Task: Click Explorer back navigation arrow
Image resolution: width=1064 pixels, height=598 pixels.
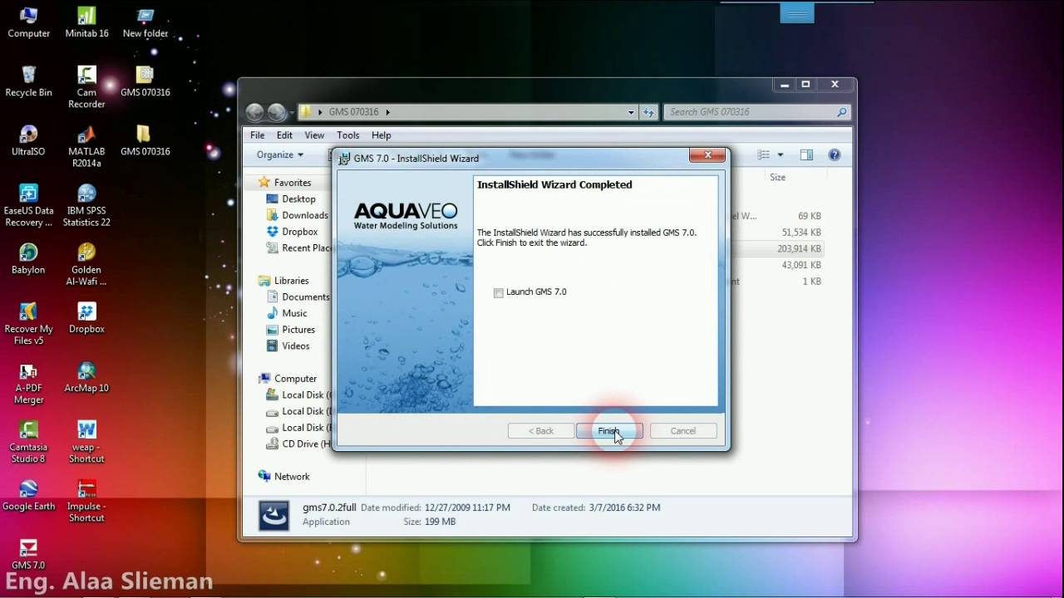Action: (x=254, y=112)
